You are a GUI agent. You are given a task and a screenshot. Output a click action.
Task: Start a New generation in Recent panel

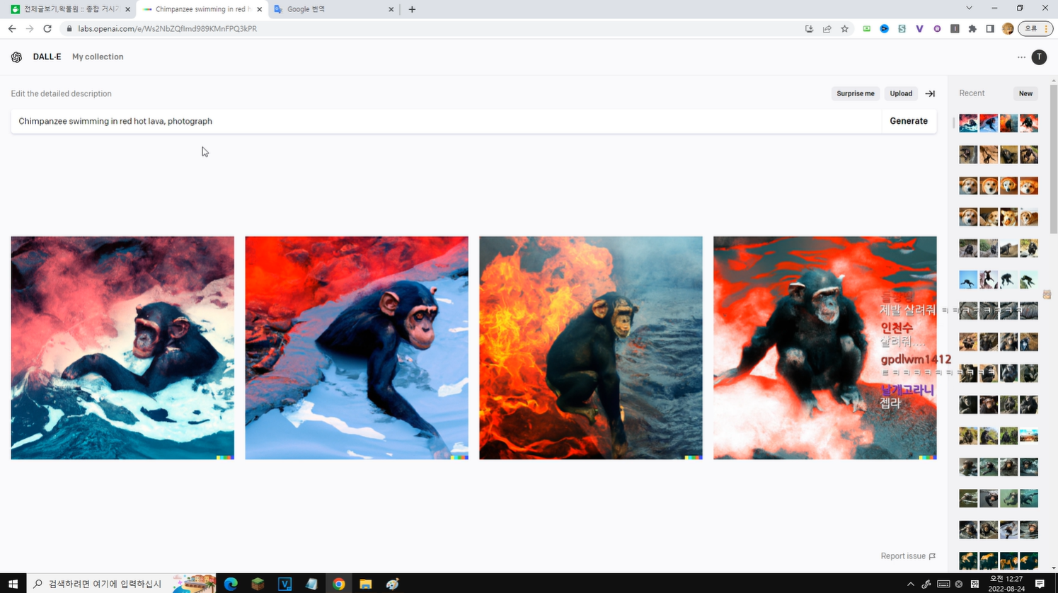1025,93
